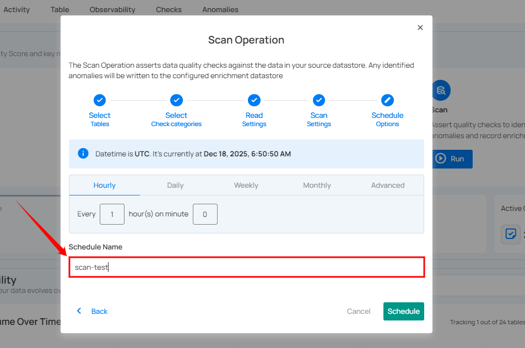Click the Scan Settings step checkmark icon
Image resolution: width=525 pixels, height=348 pixels.
point(319,100)
